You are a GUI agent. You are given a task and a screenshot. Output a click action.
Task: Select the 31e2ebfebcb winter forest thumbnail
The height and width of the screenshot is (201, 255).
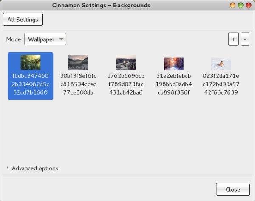(173, 64)
